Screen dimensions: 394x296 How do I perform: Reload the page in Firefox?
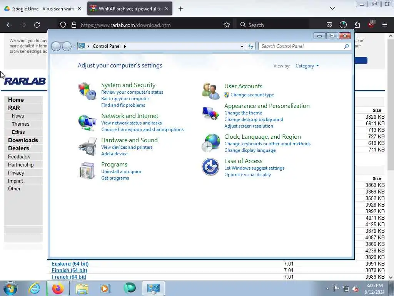point(37,25)
